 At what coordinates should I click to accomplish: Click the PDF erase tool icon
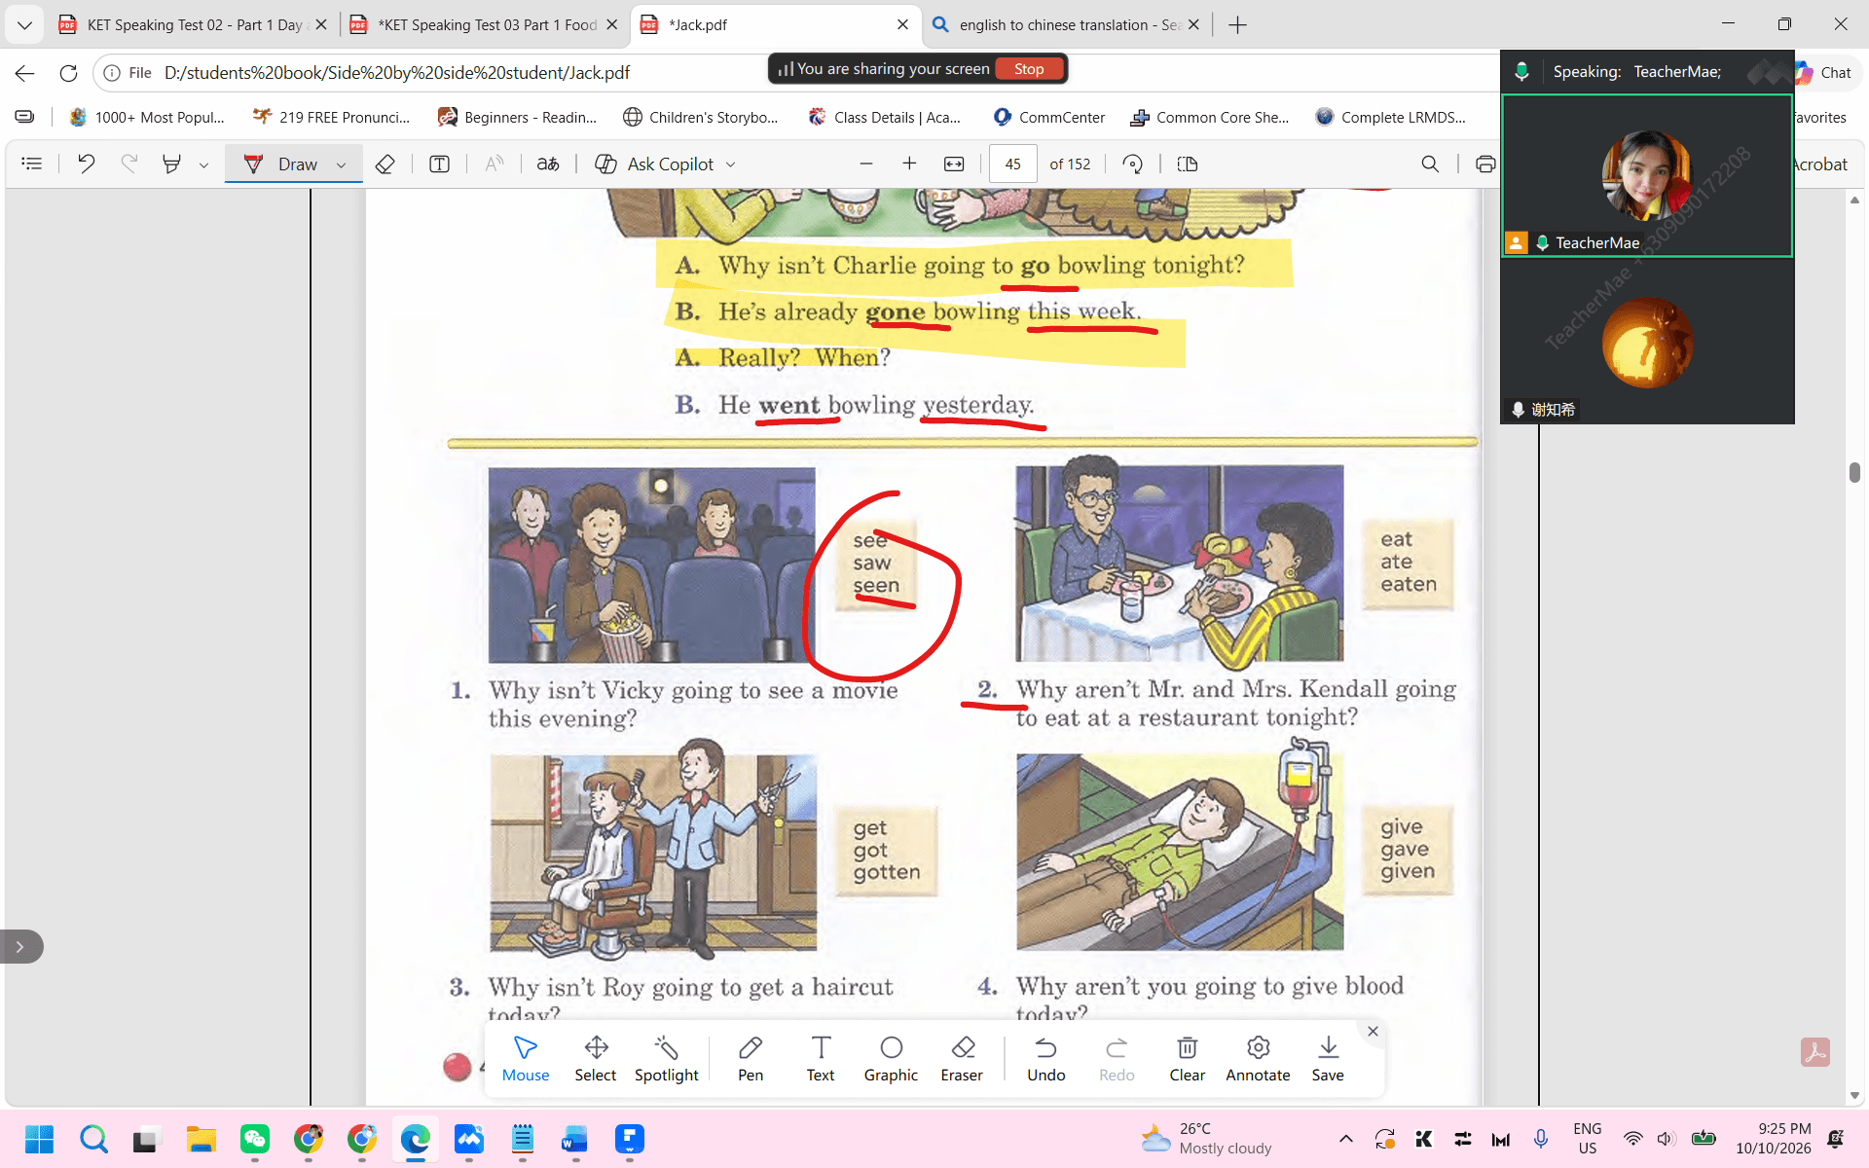point(385,164)
